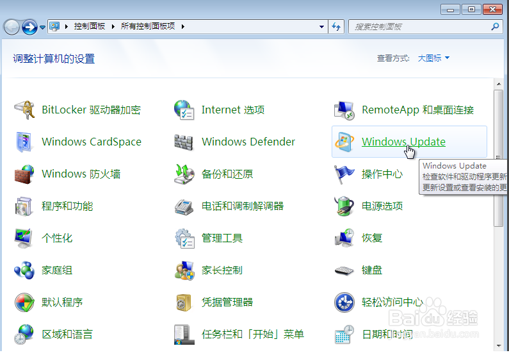Image resolution: width=509 pixels, height=355 pixels.
Task: Click the scrollbar up arrow
Action: [499, 84]
